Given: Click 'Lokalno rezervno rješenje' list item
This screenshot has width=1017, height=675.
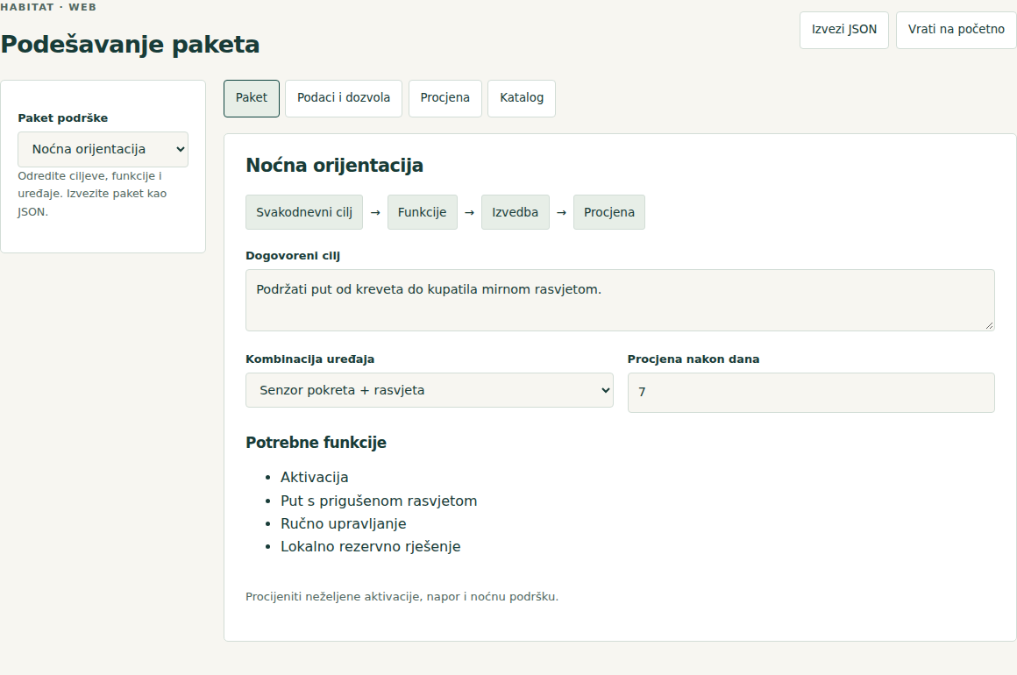Looking at the screenshot, I should [370, 547].
